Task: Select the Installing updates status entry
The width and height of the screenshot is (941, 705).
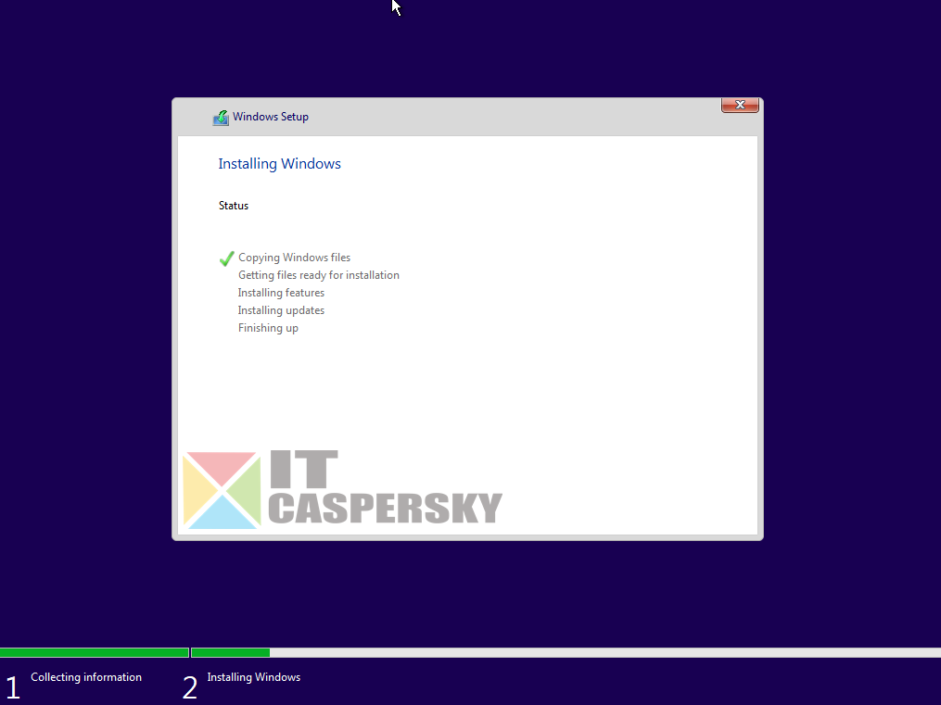Action: coord(281,309)
